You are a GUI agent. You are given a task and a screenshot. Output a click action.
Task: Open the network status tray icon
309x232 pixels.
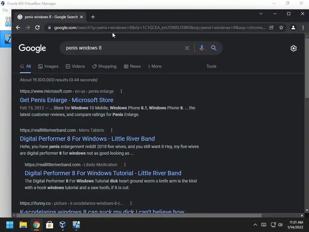click(273, 225)
